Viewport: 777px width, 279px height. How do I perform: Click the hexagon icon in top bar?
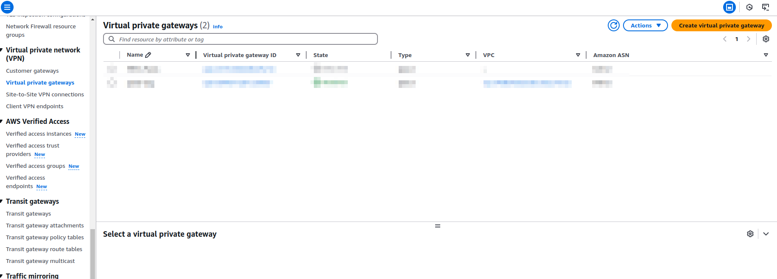[x=749, y=7]
